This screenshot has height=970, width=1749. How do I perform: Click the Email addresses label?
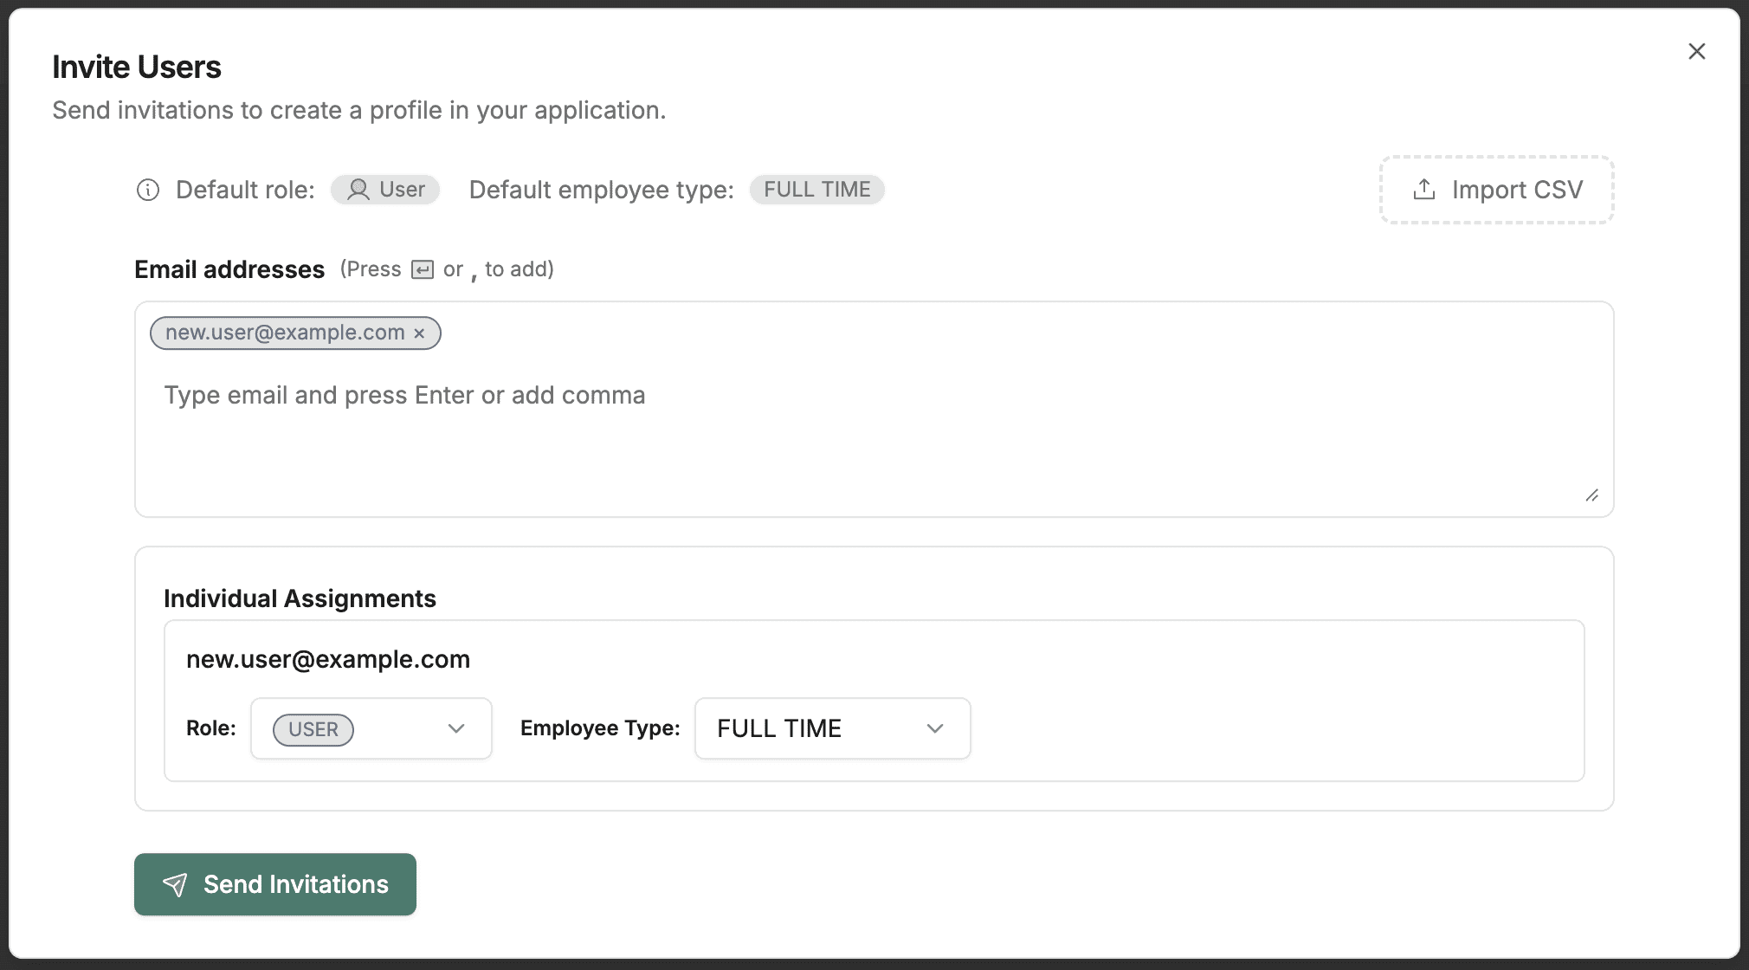tap(229, 269)
